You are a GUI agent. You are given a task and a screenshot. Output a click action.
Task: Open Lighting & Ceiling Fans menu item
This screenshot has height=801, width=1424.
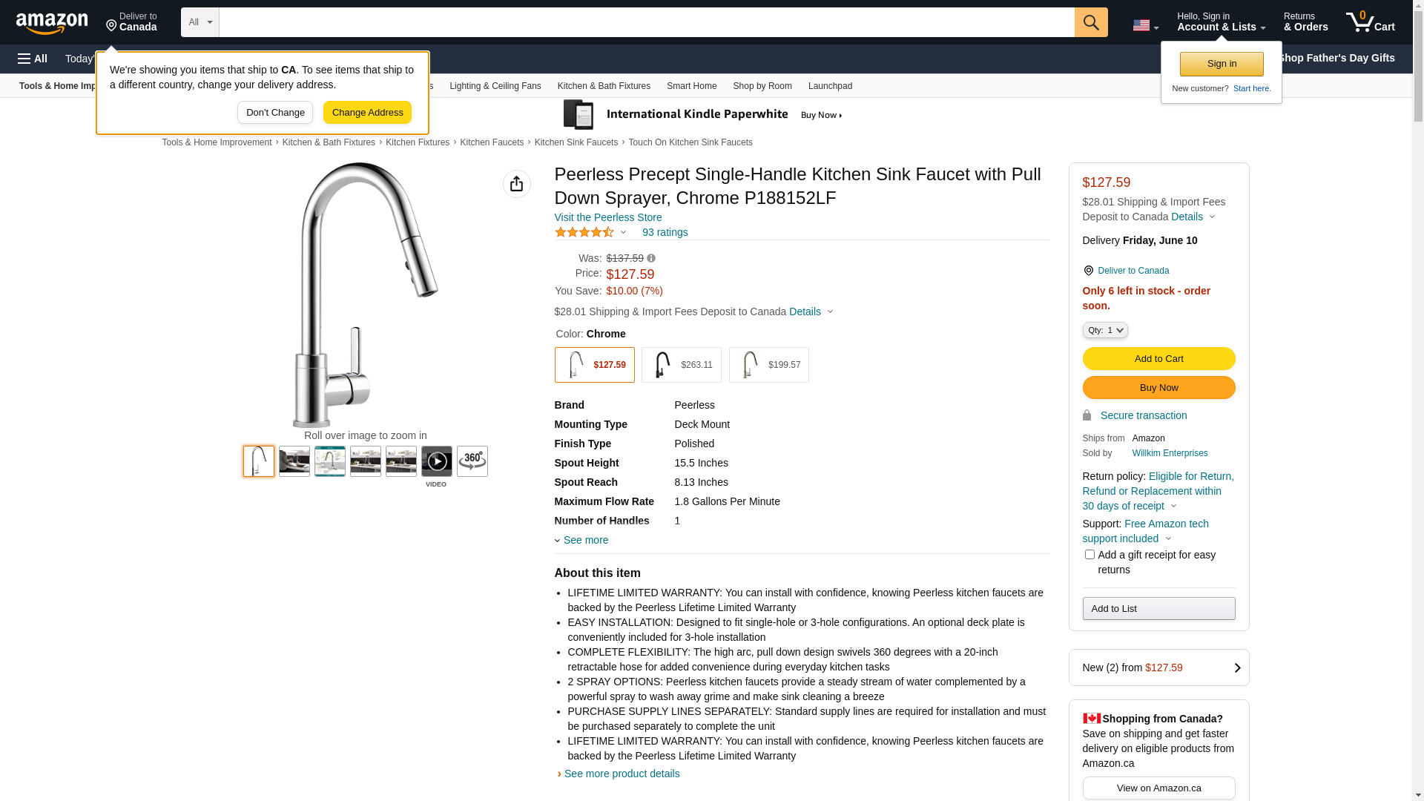495,86
